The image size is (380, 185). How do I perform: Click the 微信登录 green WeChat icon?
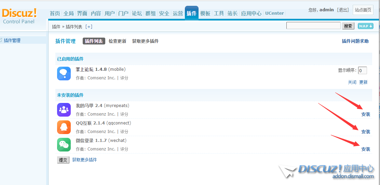coord(64,145)
